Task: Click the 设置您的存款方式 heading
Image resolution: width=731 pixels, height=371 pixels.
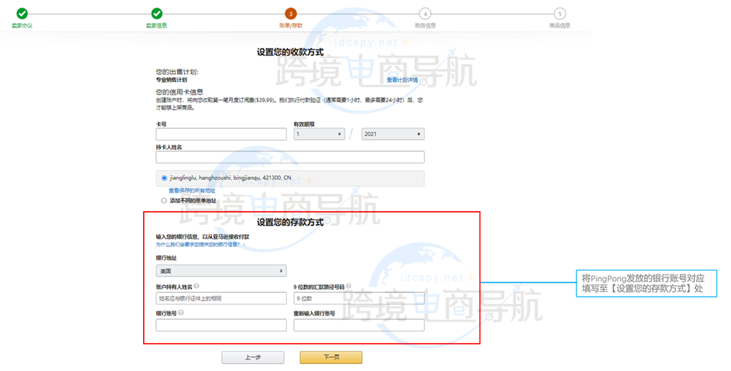Action: click(290, 223)
